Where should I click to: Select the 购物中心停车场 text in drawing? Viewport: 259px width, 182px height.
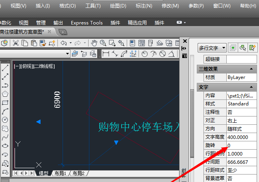click(x=139, y=127)
